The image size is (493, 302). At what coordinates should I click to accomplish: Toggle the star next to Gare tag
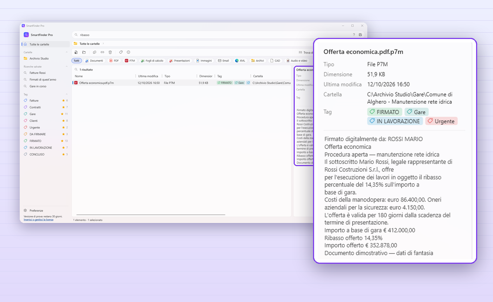(x=62, y=114)
